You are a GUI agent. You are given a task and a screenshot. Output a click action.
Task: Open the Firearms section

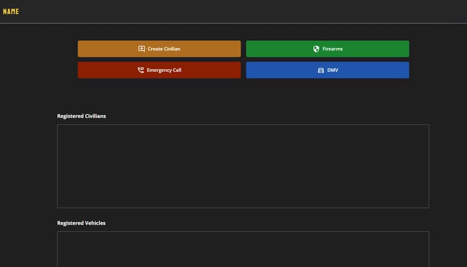click(328, 49)
